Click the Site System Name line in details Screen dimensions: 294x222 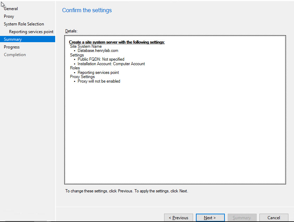point(86,46)
